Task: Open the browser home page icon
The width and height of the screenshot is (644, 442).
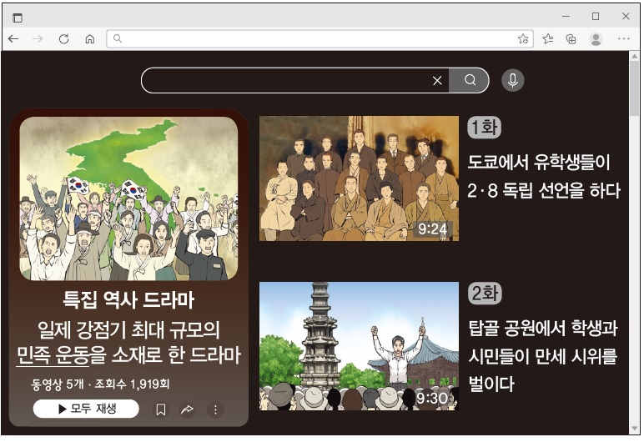Action: point(89,39)
